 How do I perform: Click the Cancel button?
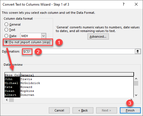[x=59, y=110]
